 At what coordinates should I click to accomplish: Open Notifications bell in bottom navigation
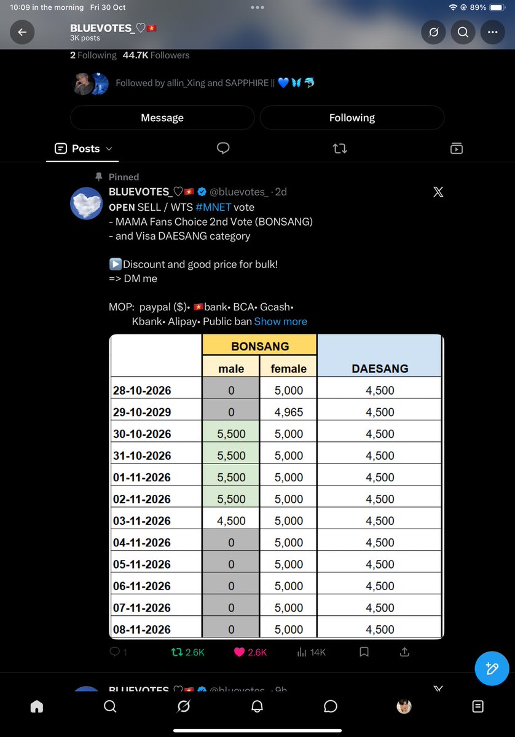257,706
